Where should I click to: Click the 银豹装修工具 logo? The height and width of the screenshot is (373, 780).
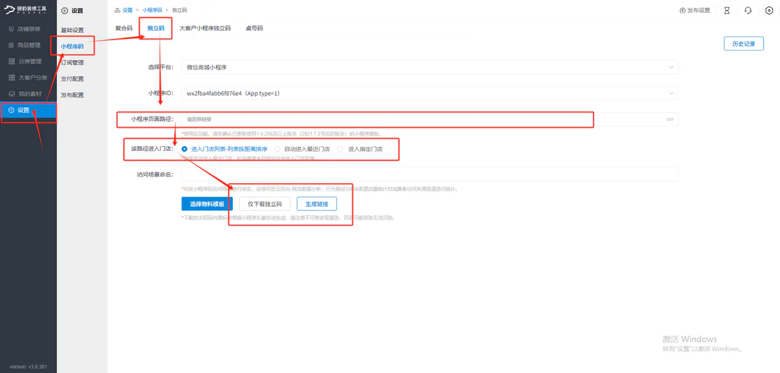point(25,10)
